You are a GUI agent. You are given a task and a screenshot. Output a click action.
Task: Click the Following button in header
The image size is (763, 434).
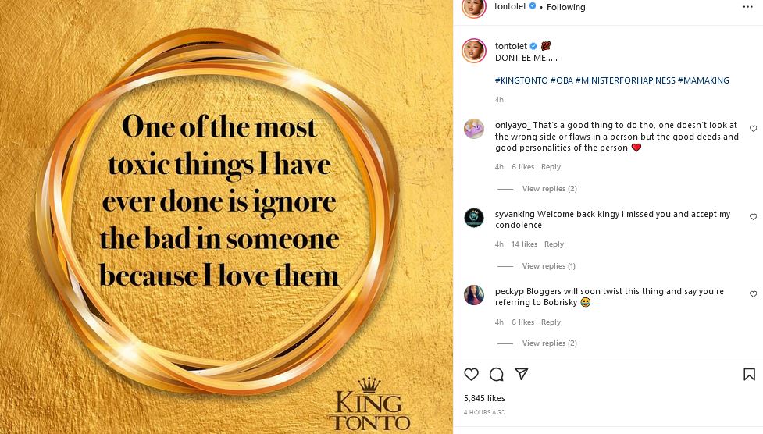(565, 7)
